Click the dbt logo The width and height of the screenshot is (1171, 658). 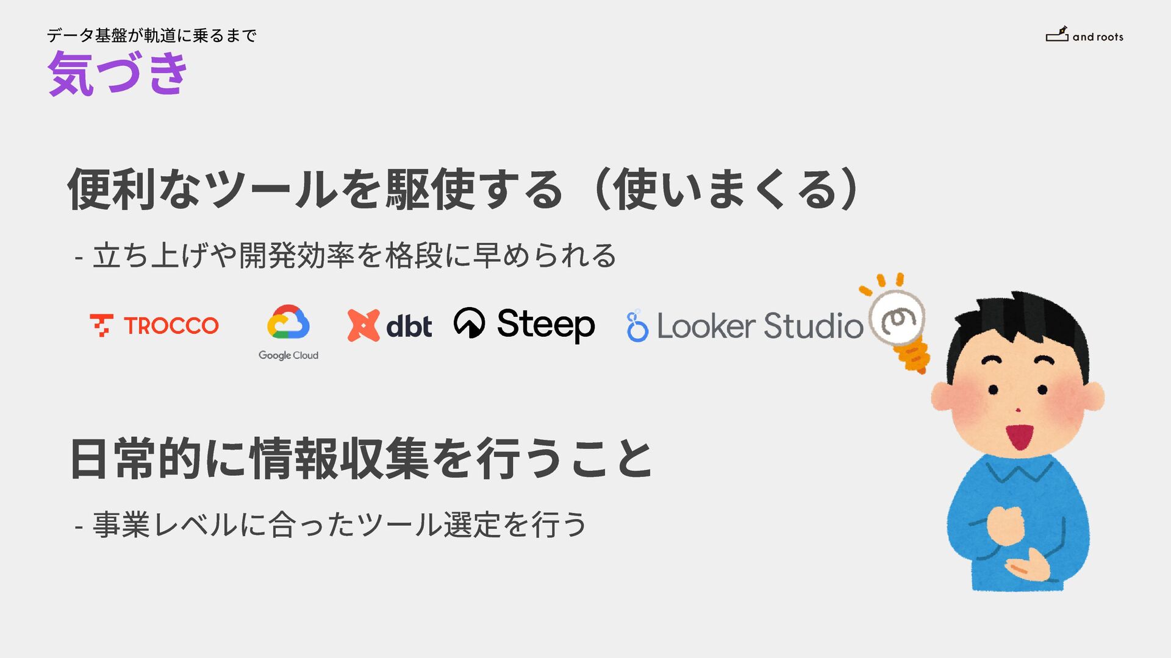click(x=389, y=325)
